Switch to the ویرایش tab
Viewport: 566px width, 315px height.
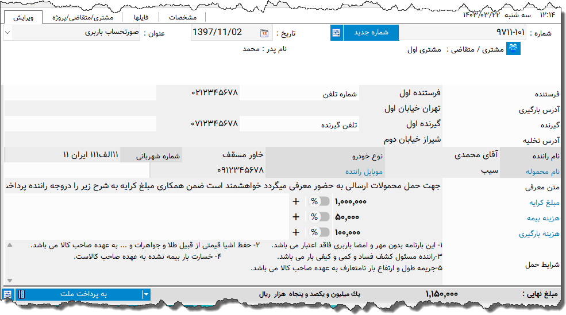point(24,18)
